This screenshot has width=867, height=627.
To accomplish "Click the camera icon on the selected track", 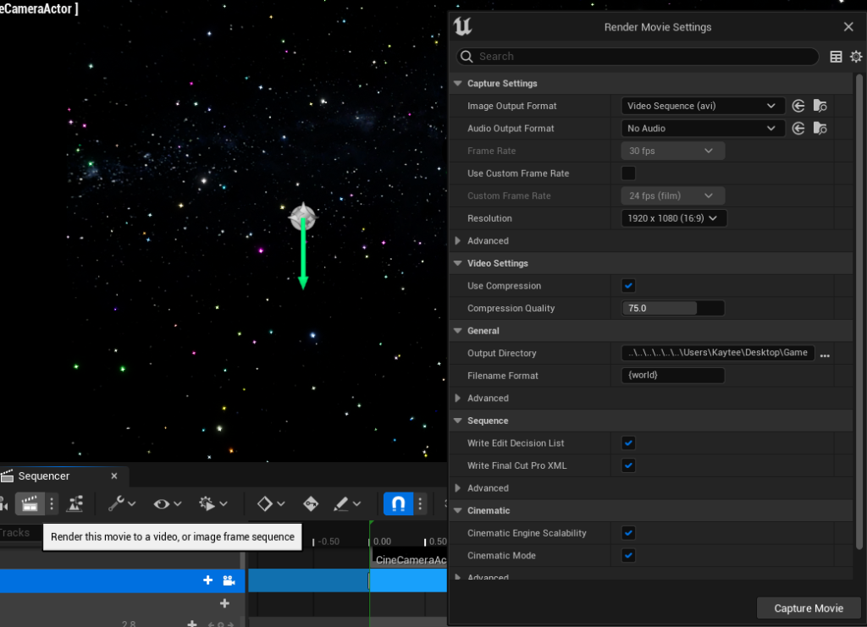I will pos(228,580).
